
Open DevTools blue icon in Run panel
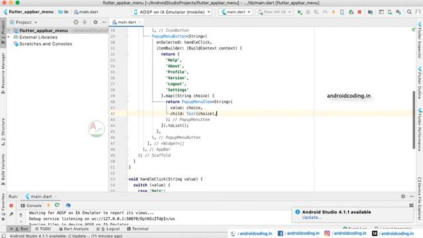coord(68,206)
